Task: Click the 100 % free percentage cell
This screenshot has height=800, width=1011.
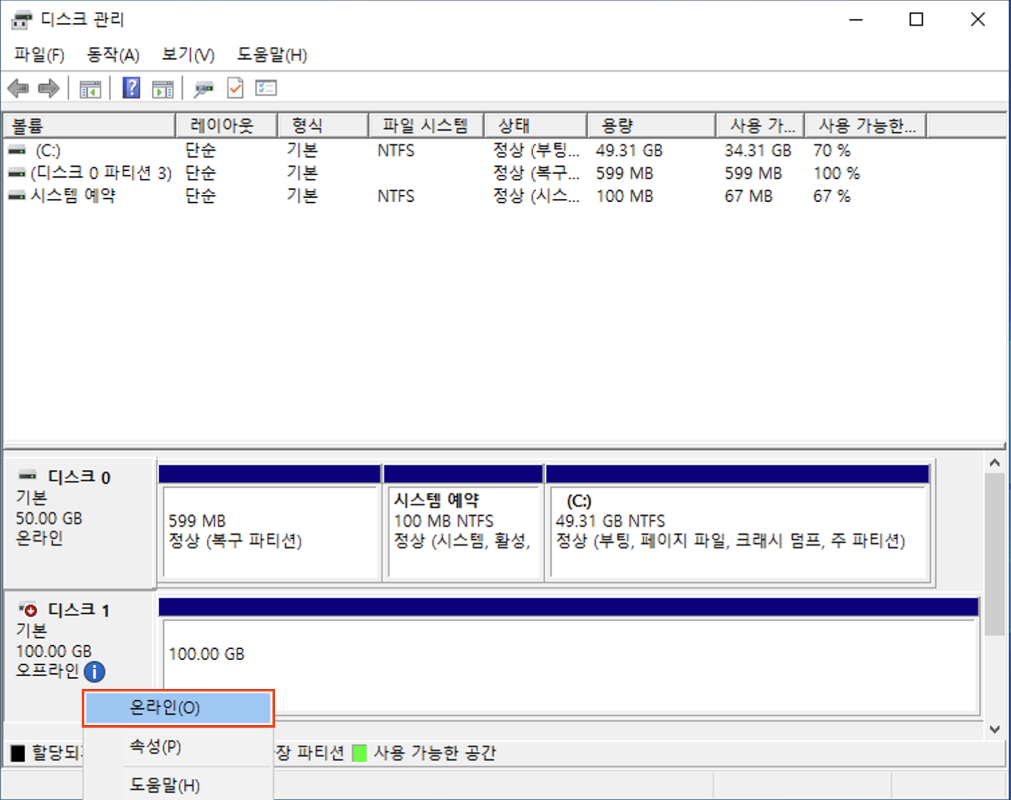Action: (x=836, y=174)
